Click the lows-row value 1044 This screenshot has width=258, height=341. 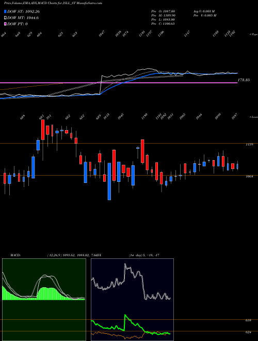coord(199,117)
